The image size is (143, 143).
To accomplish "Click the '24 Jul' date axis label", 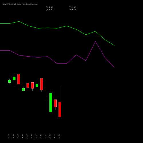I will point(41,136).
